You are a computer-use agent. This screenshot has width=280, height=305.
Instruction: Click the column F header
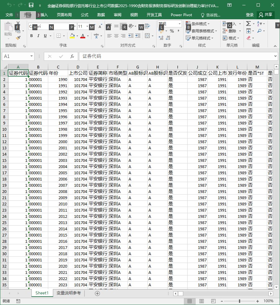[x=118, y=67]
